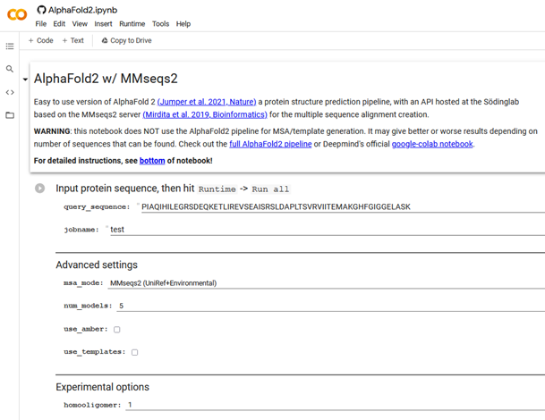Click the GitHub icon beside notebook title
This screenshot has width=545, height=420.
click(41, 10)
